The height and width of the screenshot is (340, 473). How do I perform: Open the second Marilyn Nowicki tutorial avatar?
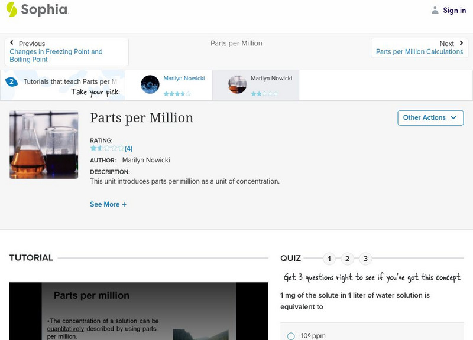237,84
